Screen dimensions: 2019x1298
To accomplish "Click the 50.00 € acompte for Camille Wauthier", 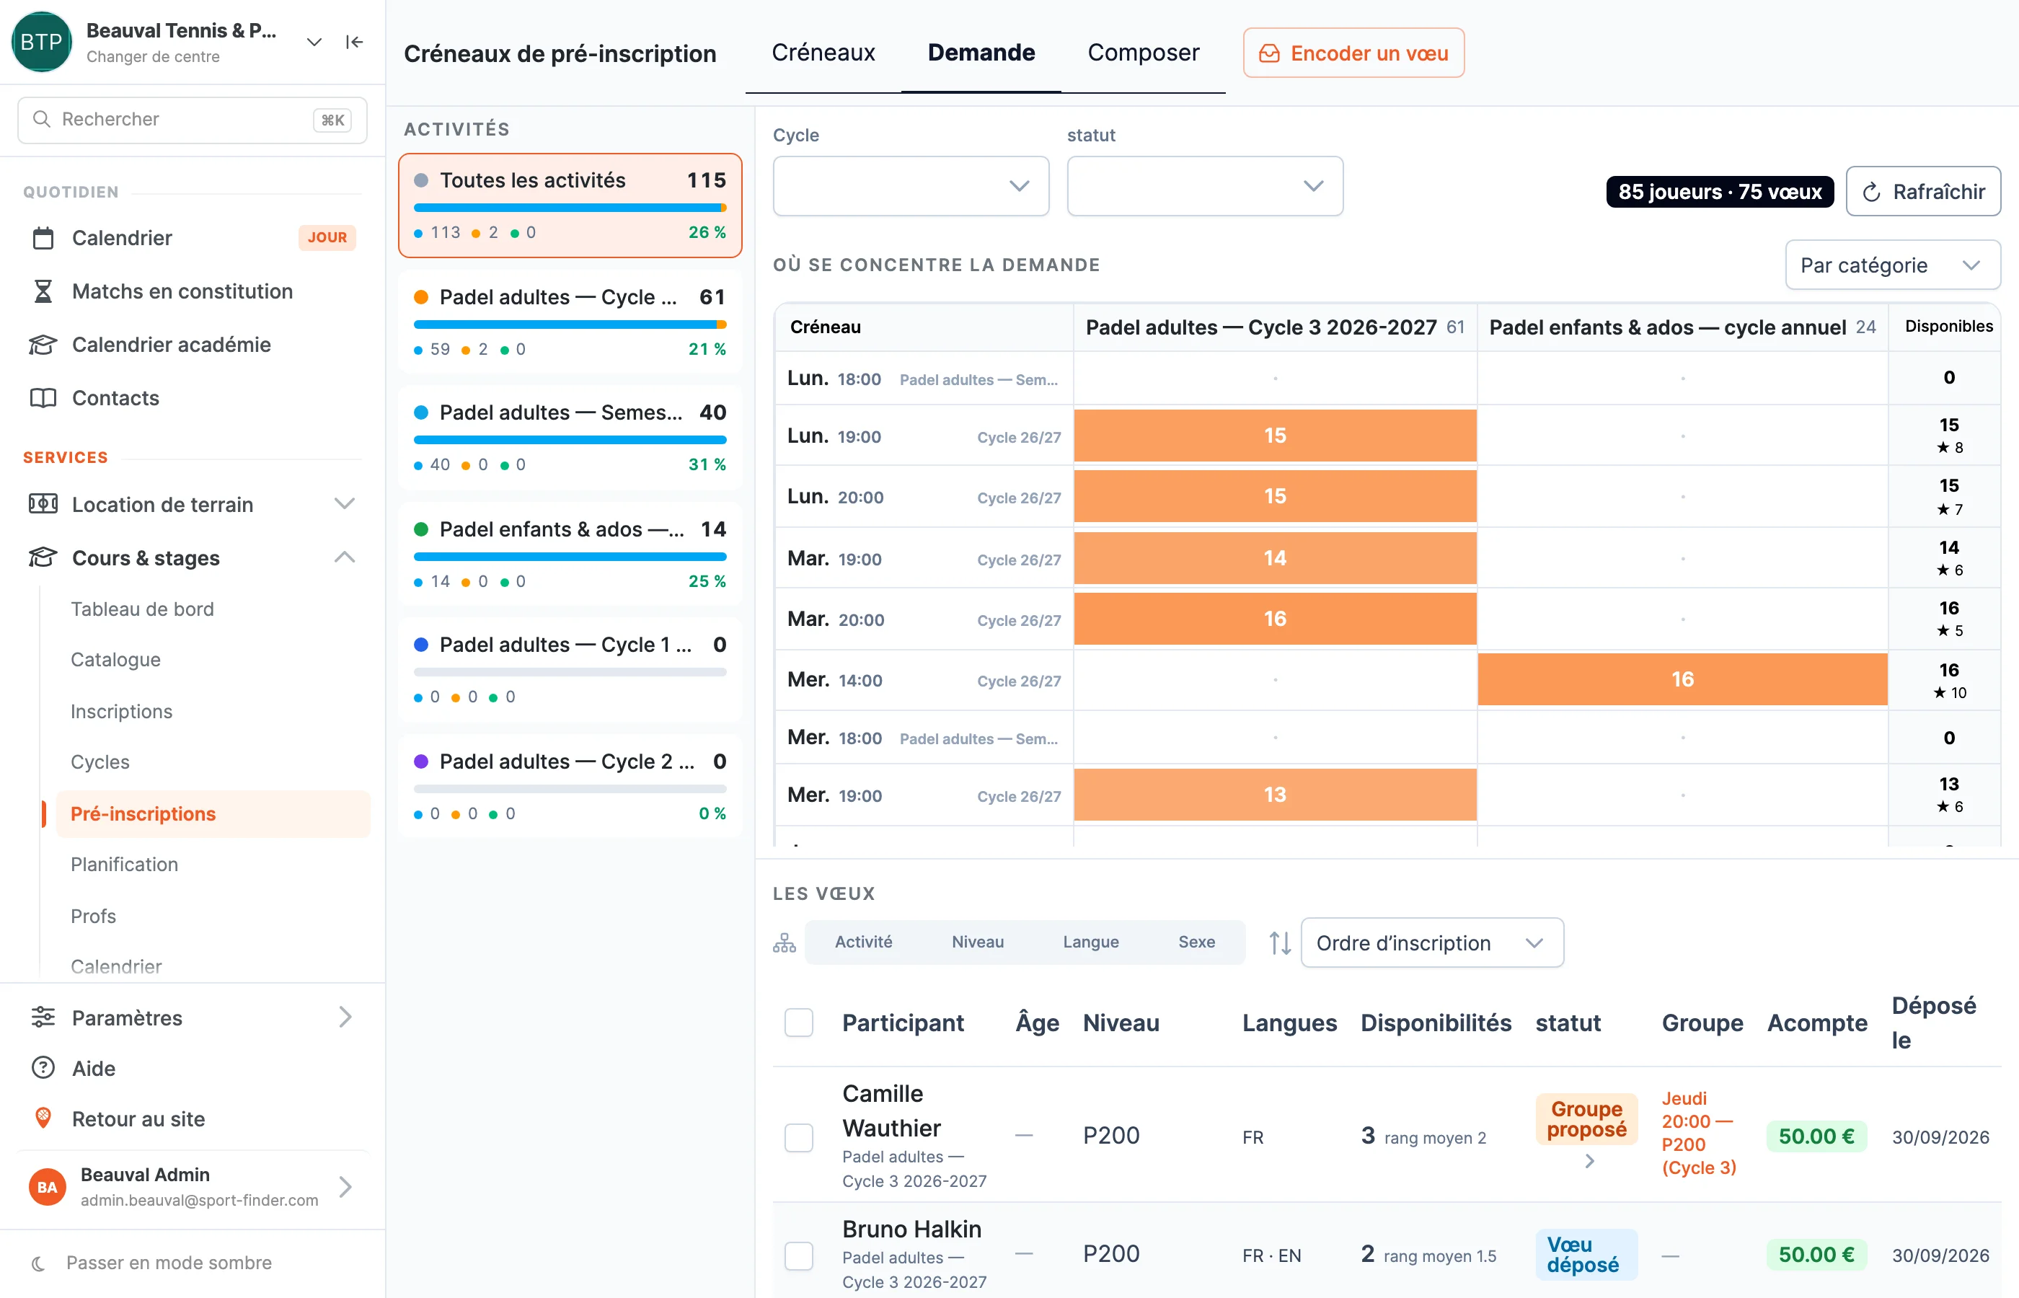I will [x=1816, y=1137].
